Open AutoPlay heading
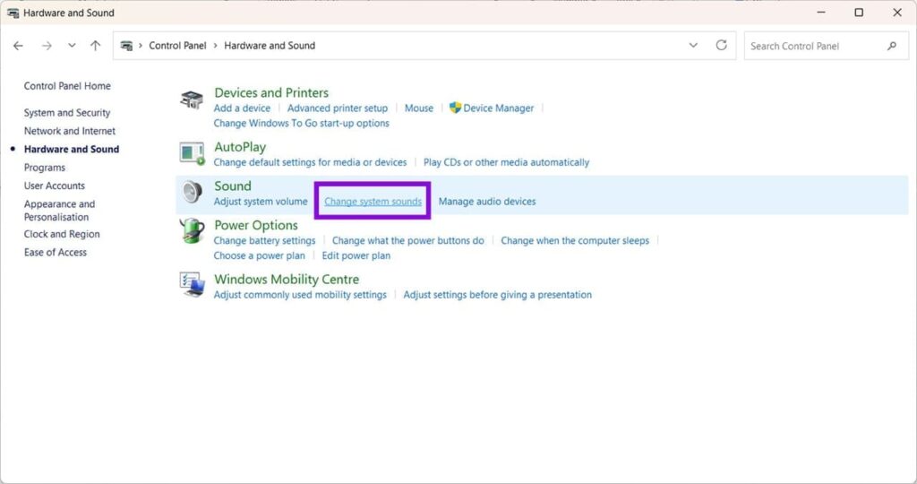This screenshot has height=484, width=917. [240, 147]
